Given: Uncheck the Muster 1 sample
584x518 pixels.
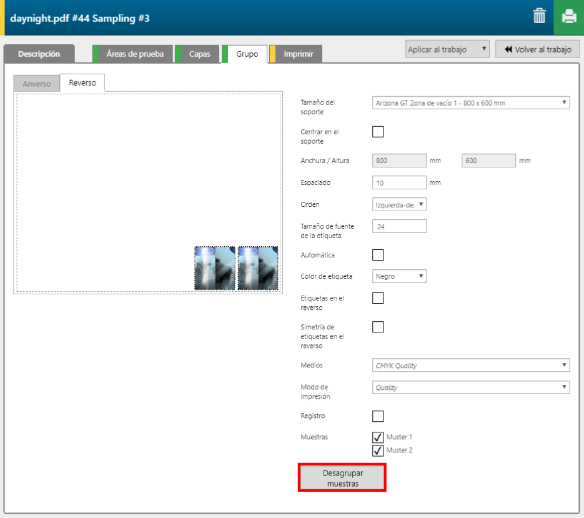Looking at the screenshot, I should (x=378, y=437).
